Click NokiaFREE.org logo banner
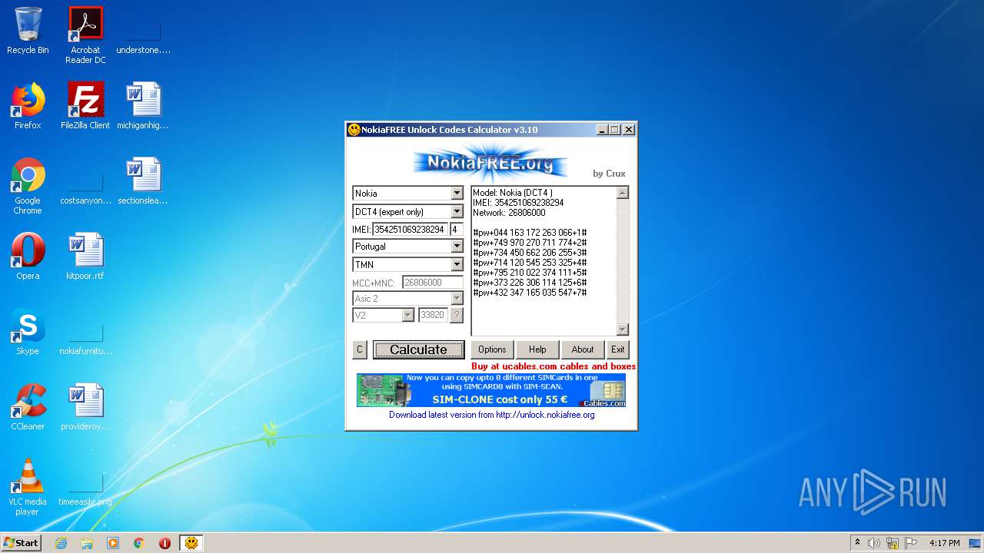 coord(490,162)
